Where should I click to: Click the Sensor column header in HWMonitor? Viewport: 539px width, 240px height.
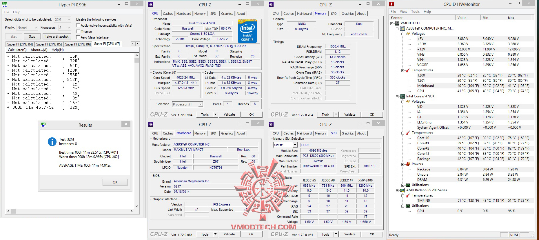point(422,18)
